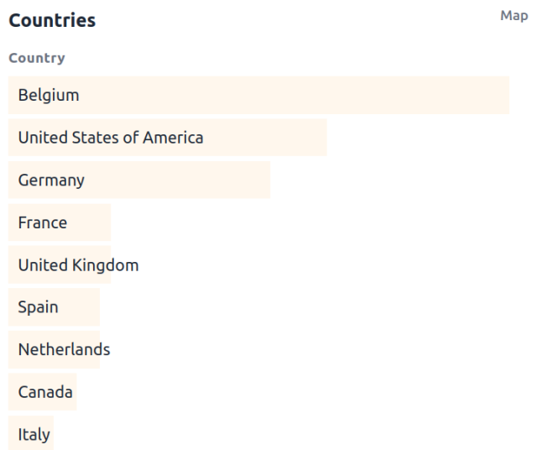Click the Country column header

pos(37,58)
